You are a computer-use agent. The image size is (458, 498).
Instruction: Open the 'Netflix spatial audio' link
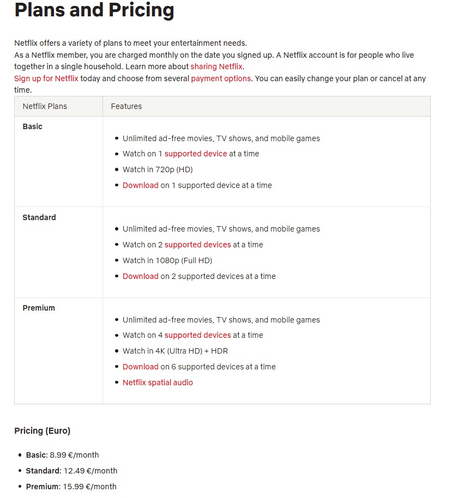click(158, 382)
